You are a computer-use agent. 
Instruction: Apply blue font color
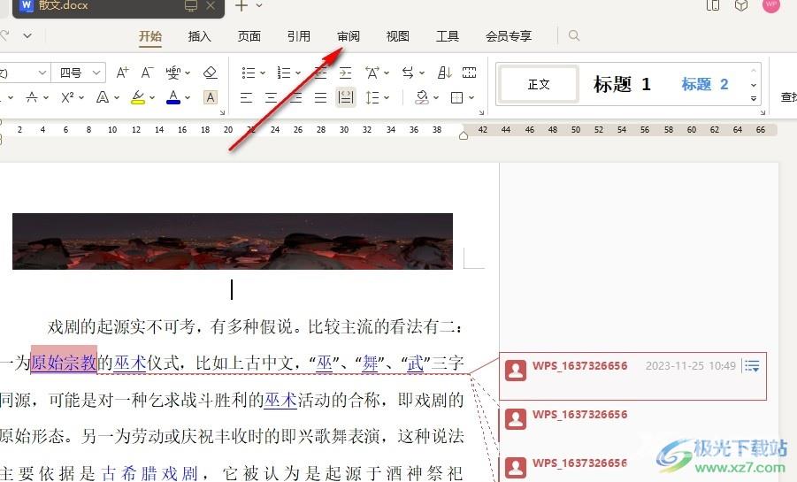[x=173, y=97]
